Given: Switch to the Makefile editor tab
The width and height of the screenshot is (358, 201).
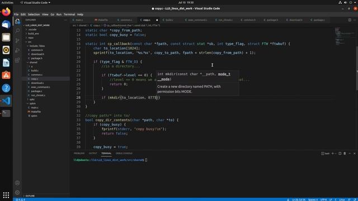Looking at the screenshot, I should (103, 20).
